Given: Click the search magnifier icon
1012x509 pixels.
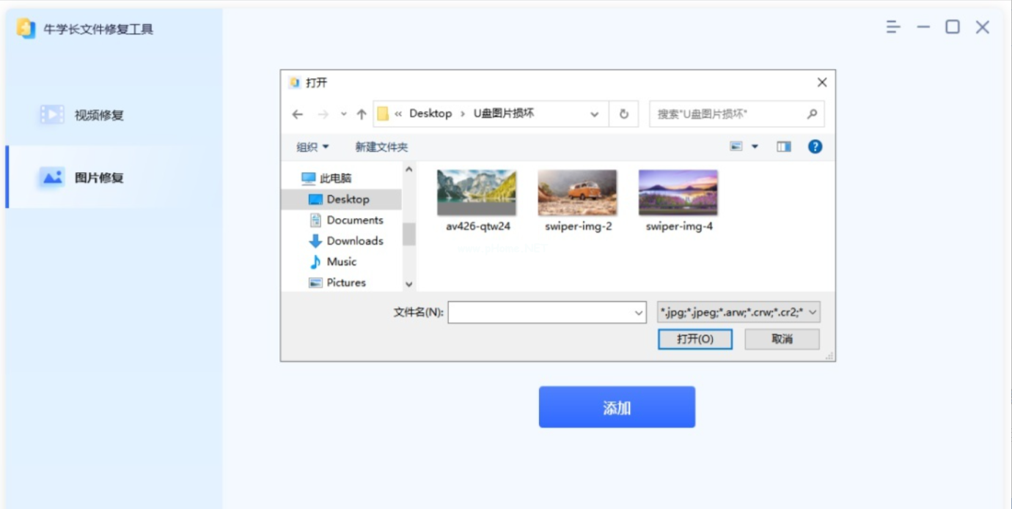Looking at the screenshot, I should (x=812, y=114).
